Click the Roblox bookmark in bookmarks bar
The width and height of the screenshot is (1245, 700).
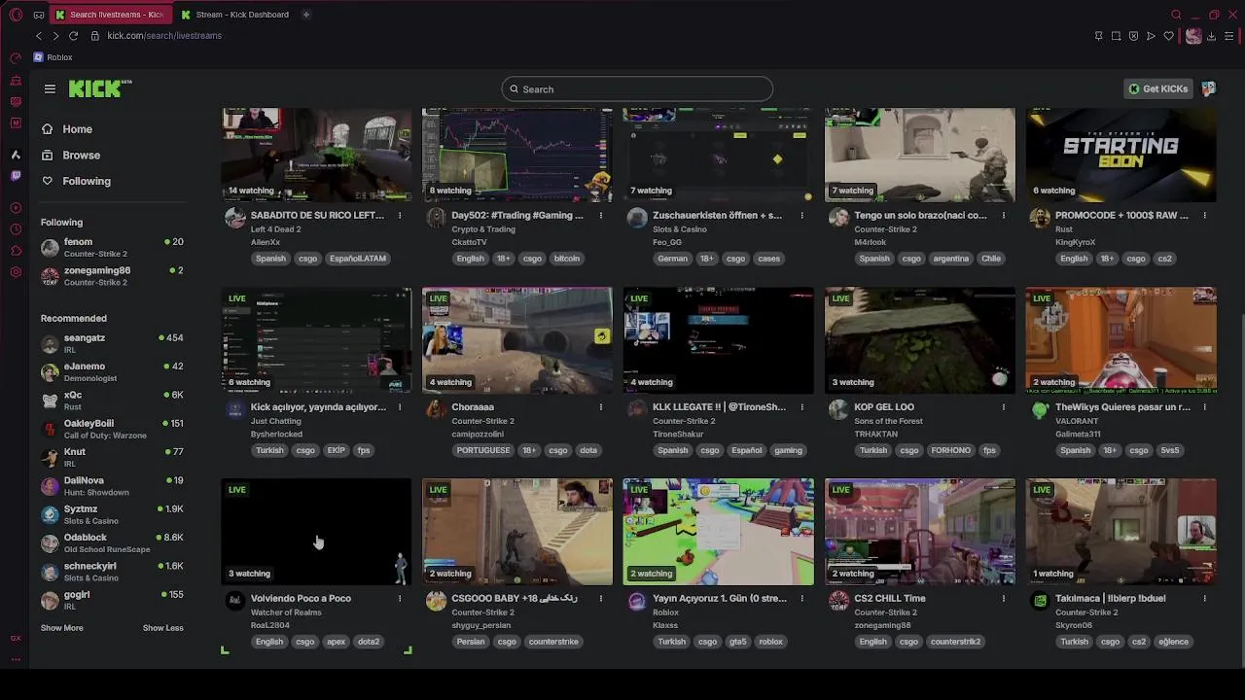point(53,57)
